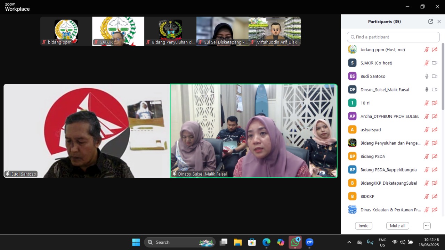Click microphone icon for Dinsos_Sulsel_Malik Faisal
This screenshot has height=250, width=445.
pyautogui.click(x=427, y=90)
